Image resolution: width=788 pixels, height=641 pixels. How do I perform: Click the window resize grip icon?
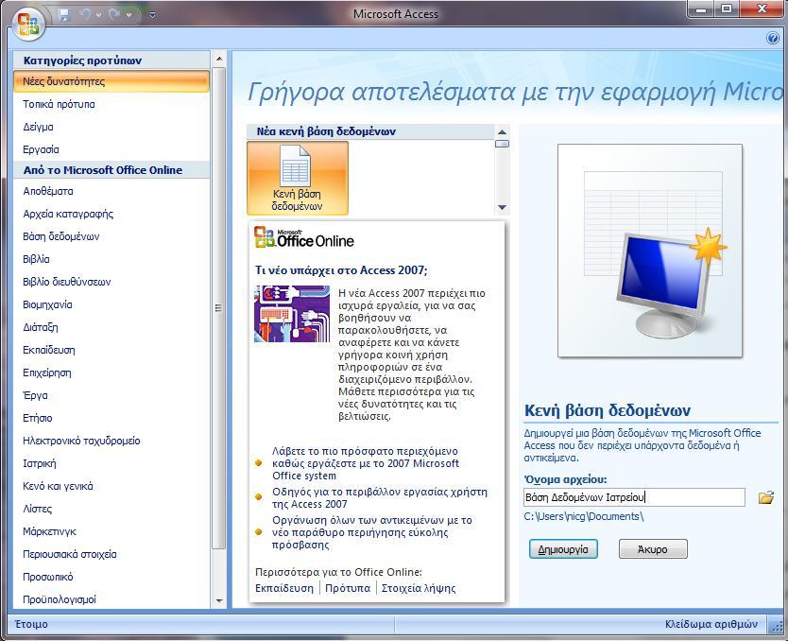coord(777,626)
